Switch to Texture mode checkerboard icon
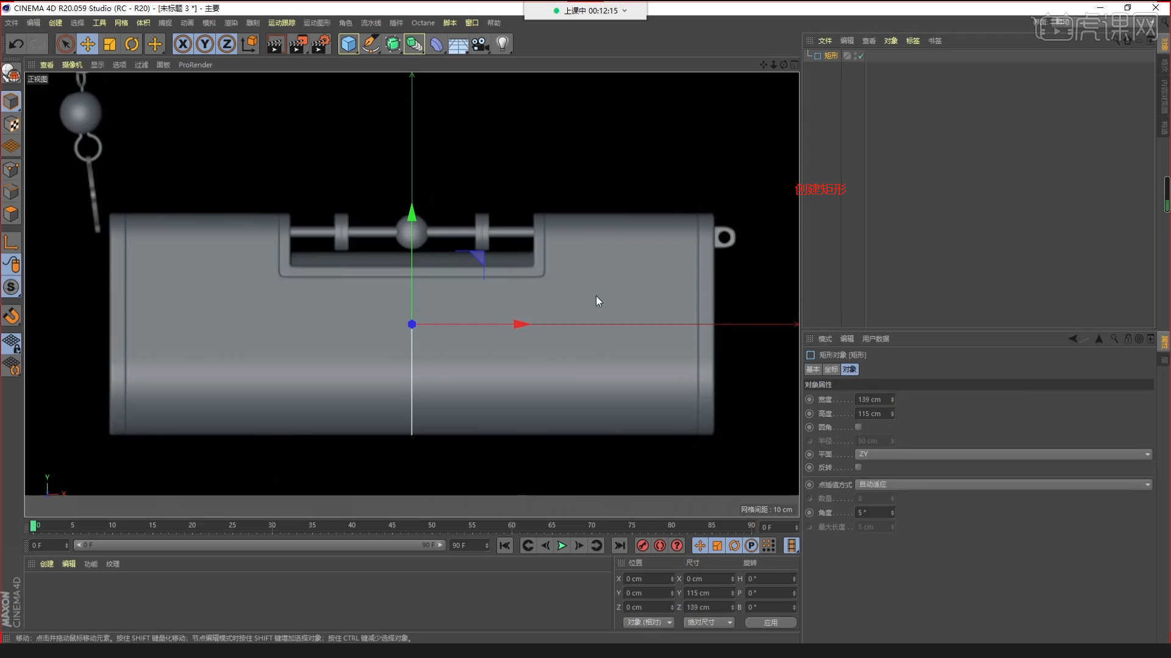1171x658 pixels. (x=11, y=124)
